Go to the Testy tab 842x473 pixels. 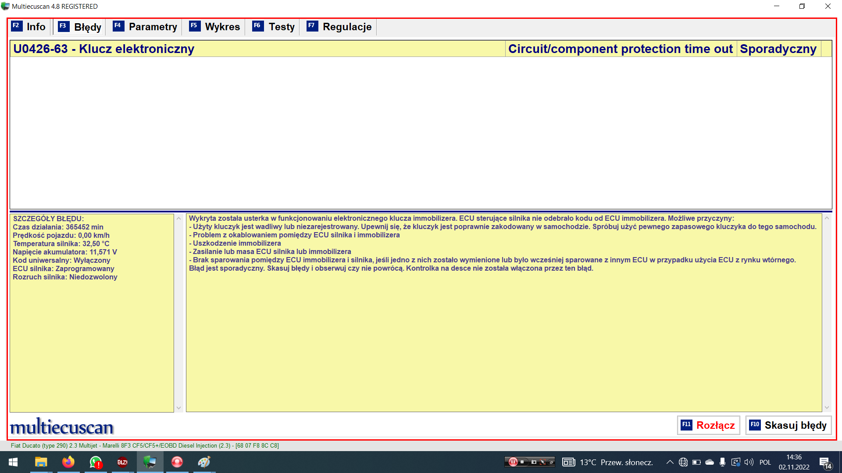[274, 27]
